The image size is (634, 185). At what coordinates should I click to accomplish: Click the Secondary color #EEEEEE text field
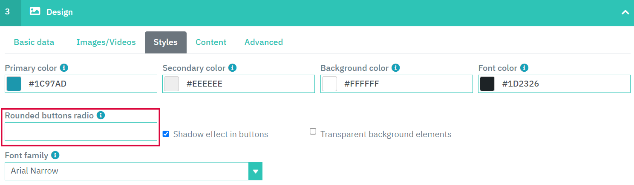pyautogui.click(x=239, y=84)
